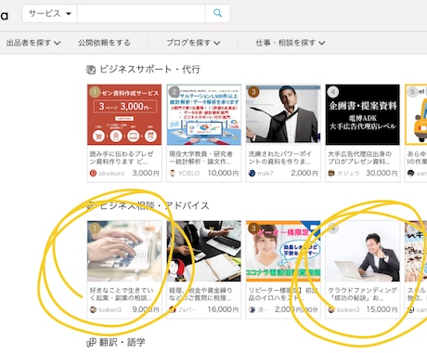
Task: Open the 公開依頼をする menu item
Action: [104, 43]
